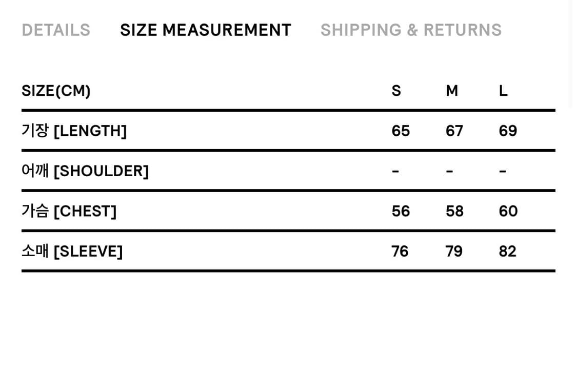Viewport: 577px width, 374px height.
Task: Click the SLEEVE row label
Action: tap(72, 251)
